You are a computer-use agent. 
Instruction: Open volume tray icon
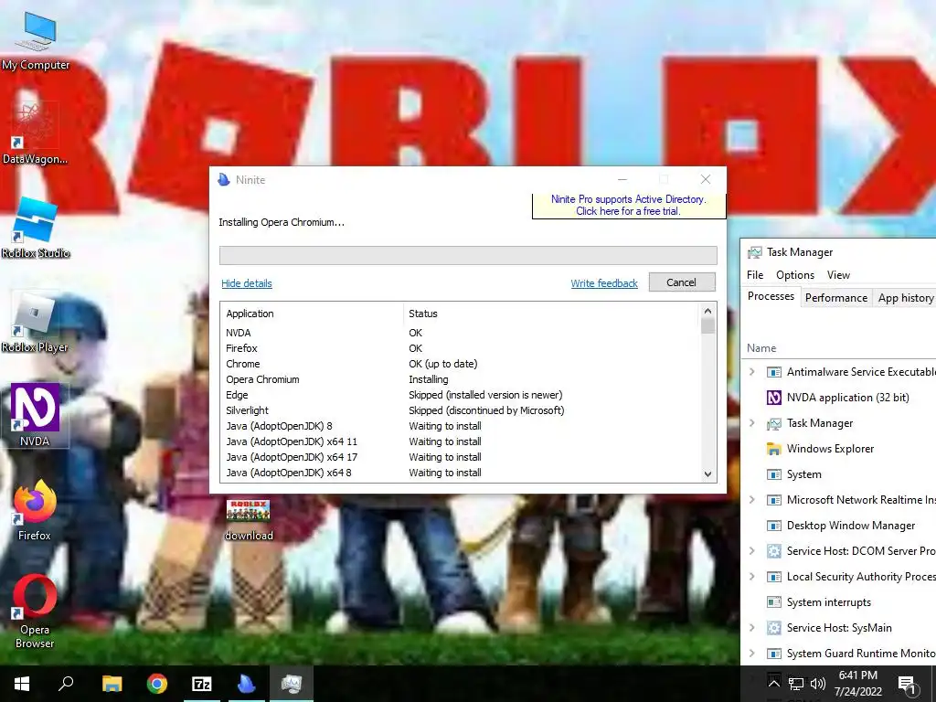point(818,684)
